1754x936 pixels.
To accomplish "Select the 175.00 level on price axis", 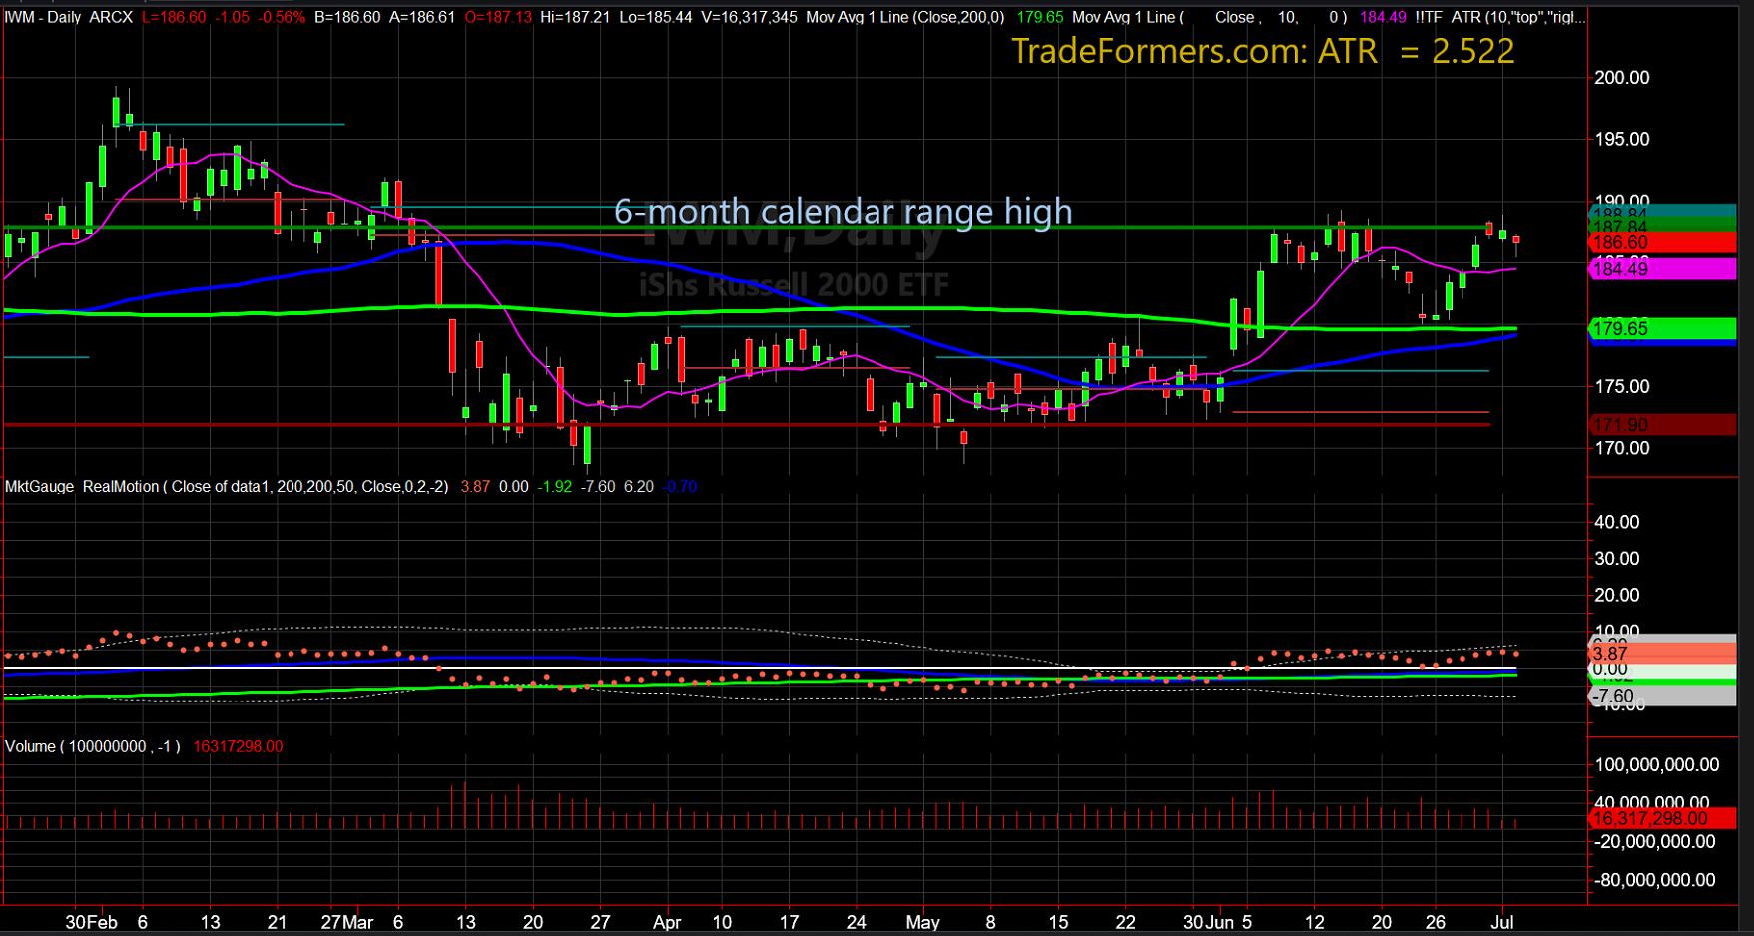I will pyautogui.click(x=1622, y=387).
